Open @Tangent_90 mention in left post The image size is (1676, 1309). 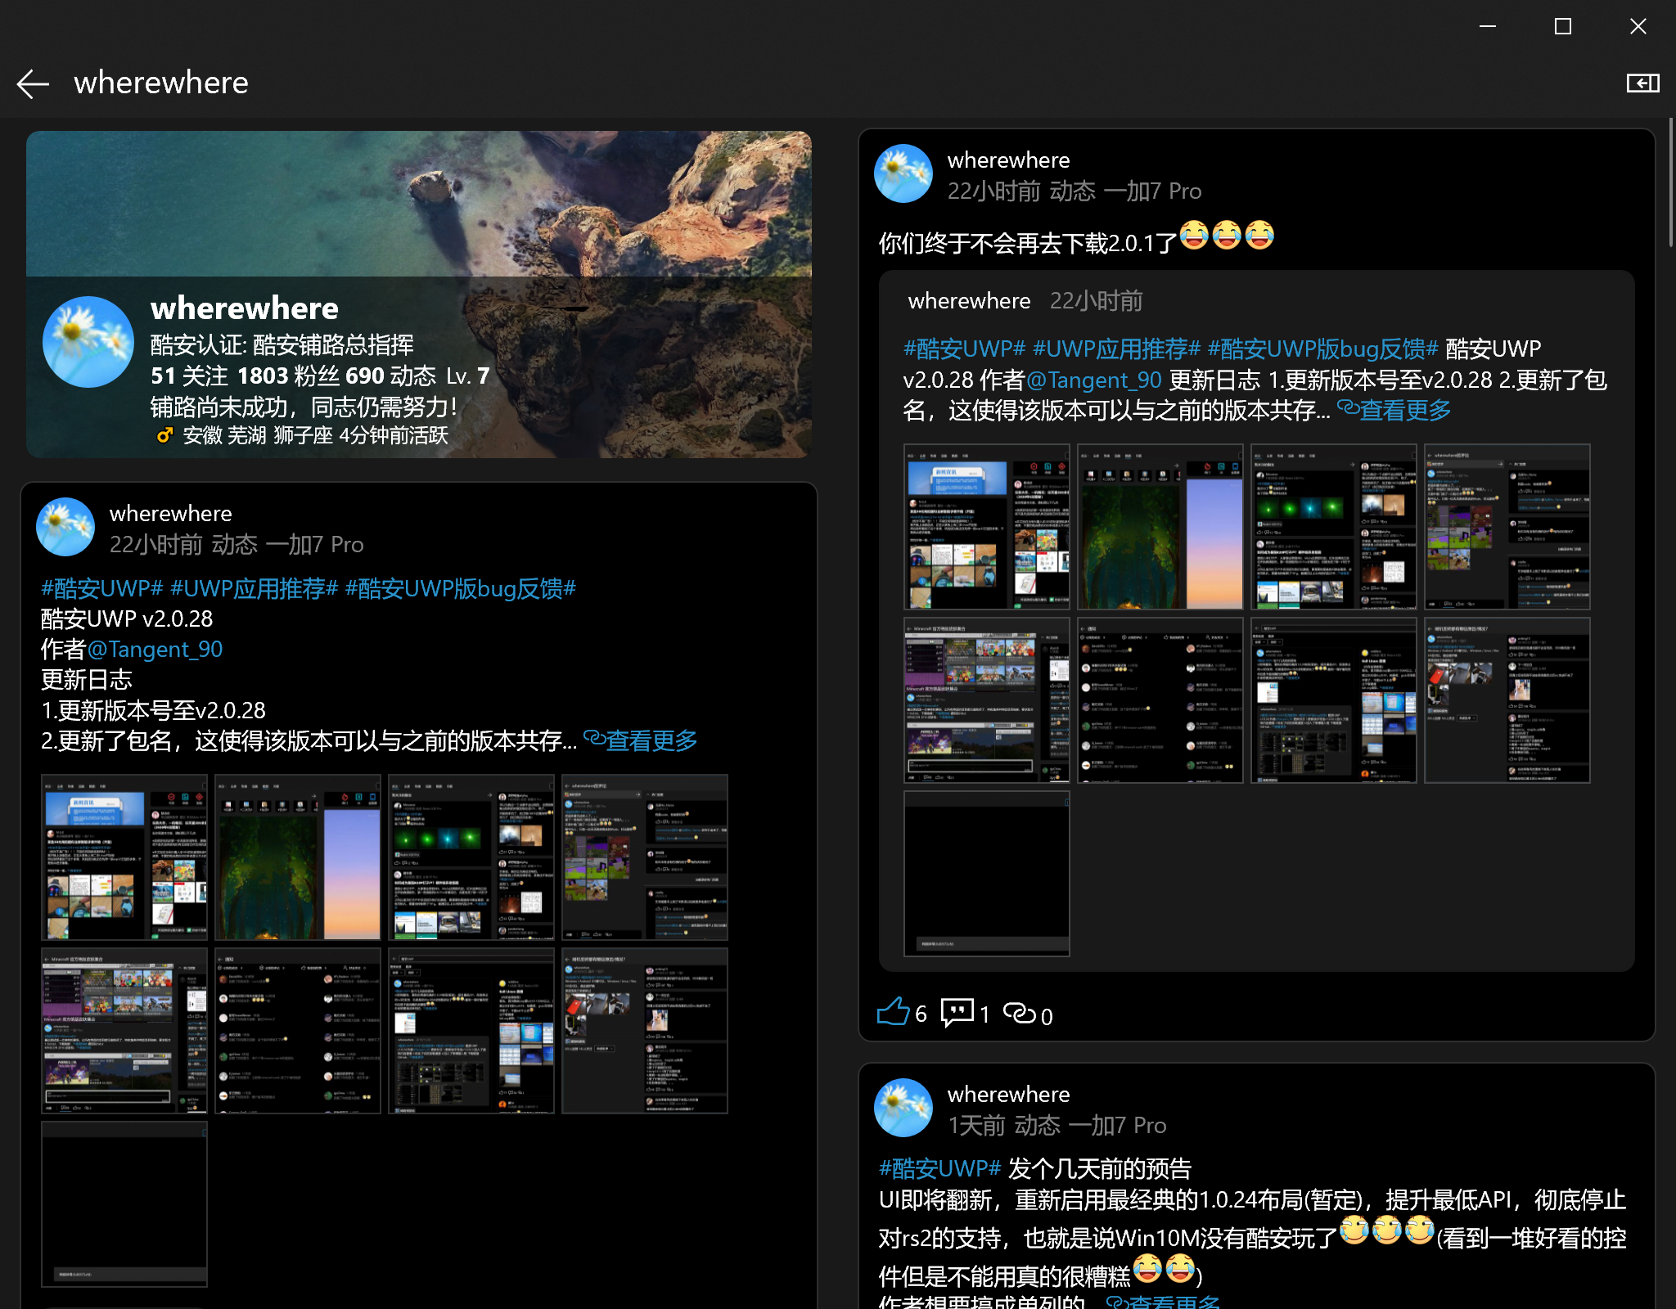(155, 650)
